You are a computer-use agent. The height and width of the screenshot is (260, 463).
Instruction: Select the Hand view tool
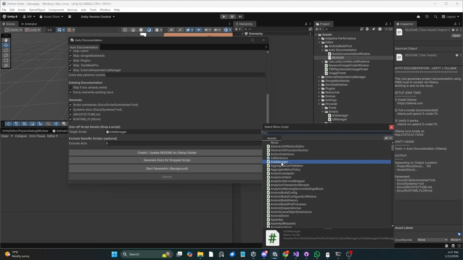(6, 40)
